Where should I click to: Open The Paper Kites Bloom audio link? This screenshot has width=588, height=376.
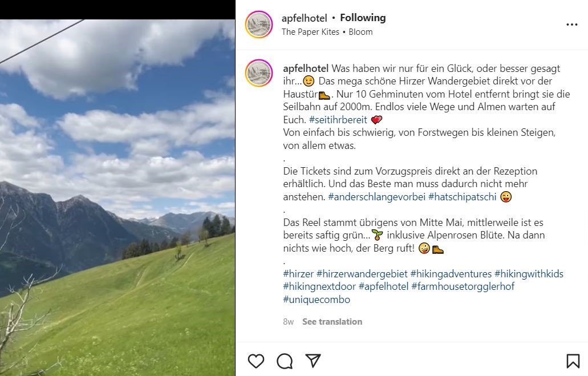[327, 32]
